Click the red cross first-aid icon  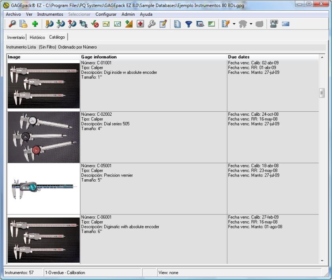pos(140,24)
